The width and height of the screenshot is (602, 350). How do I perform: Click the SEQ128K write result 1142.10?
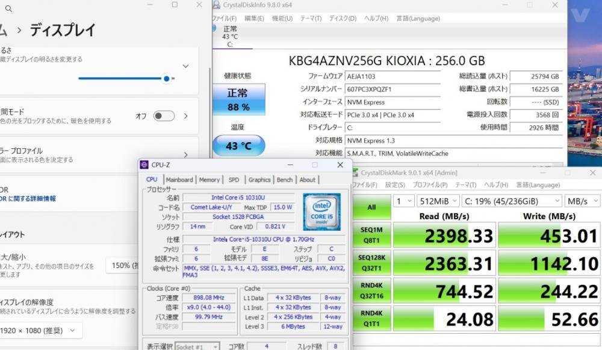[550, 263]
